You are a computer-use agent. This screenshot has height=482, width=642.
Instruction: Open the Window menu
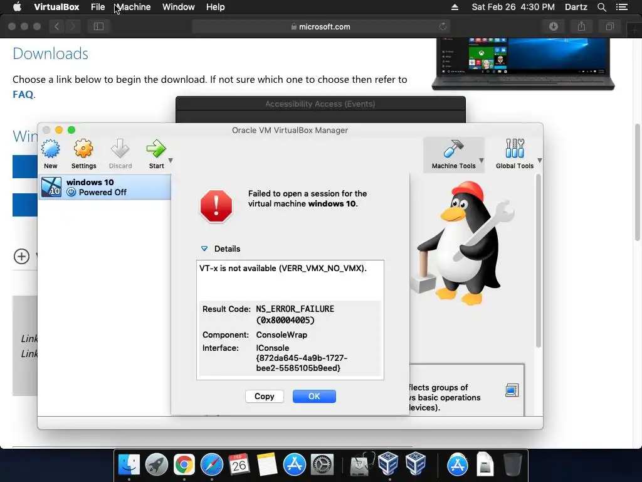179,7
